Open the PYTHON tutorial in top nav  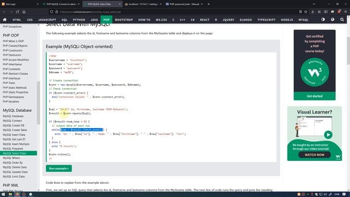coord(79,20)
